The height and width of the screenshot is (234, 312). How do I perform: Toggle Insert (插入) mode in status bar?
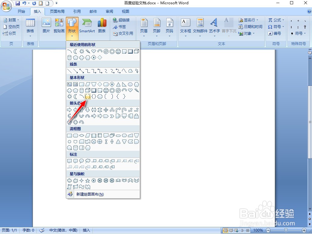click(86, 230)
